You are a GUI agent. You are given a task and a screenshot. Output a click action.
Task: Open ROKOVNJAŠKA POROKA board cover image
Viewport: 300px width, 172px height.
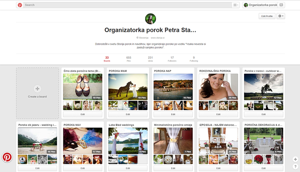[218, 87]
